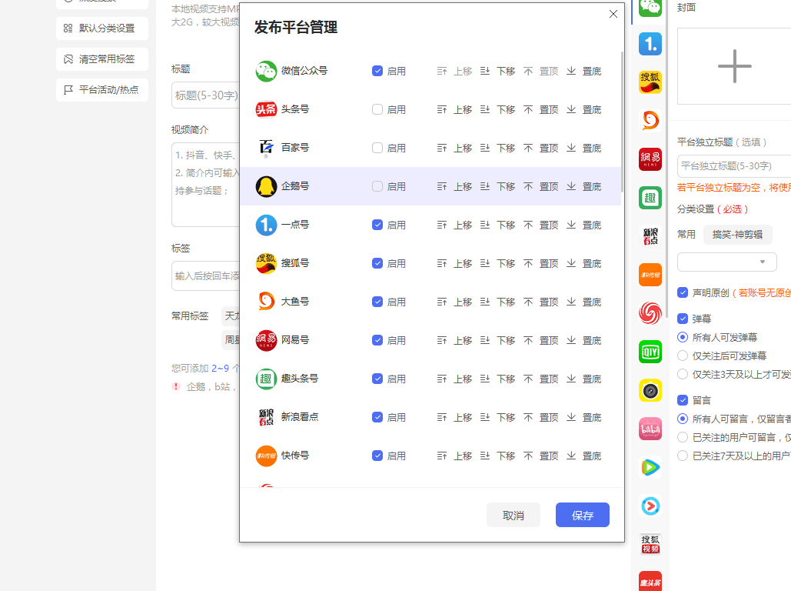
Task: Select the 仅关注后可发弹幕 radio option
Action: coord(683,356)
